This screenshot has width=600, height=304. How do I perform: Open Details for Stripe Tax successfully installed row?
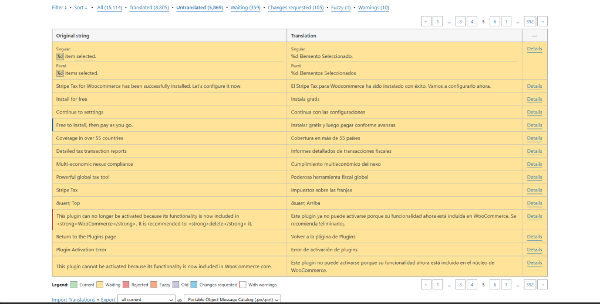534,86
